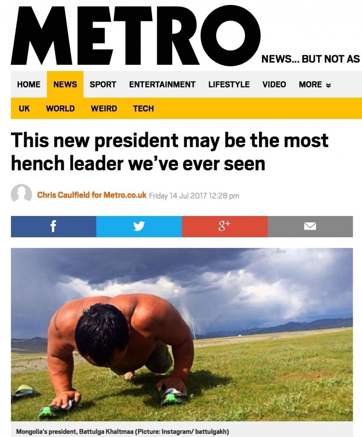
Task: Open the WEIRD news subcategory
Action: coord(104,108)
